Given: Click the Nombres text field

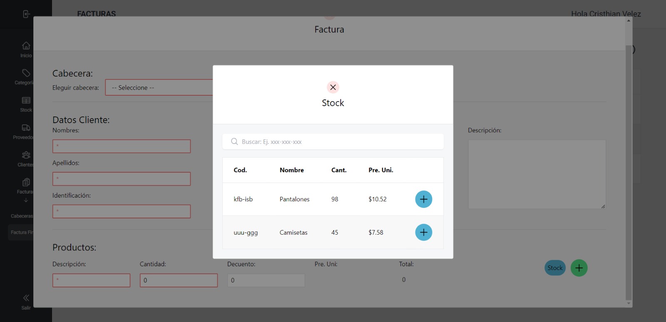Looking at the screenshot, I should (122, 146).
